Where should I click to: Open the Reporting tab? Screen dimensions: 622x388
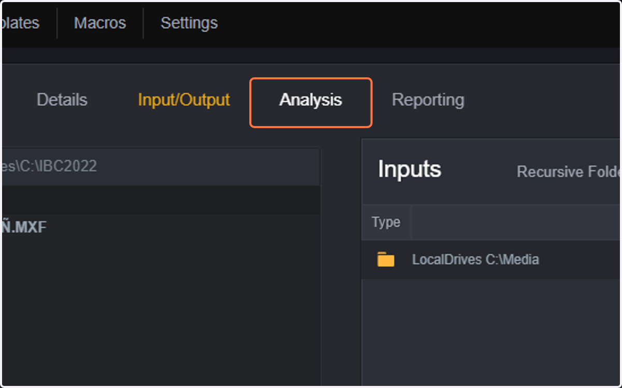point(428,100)
